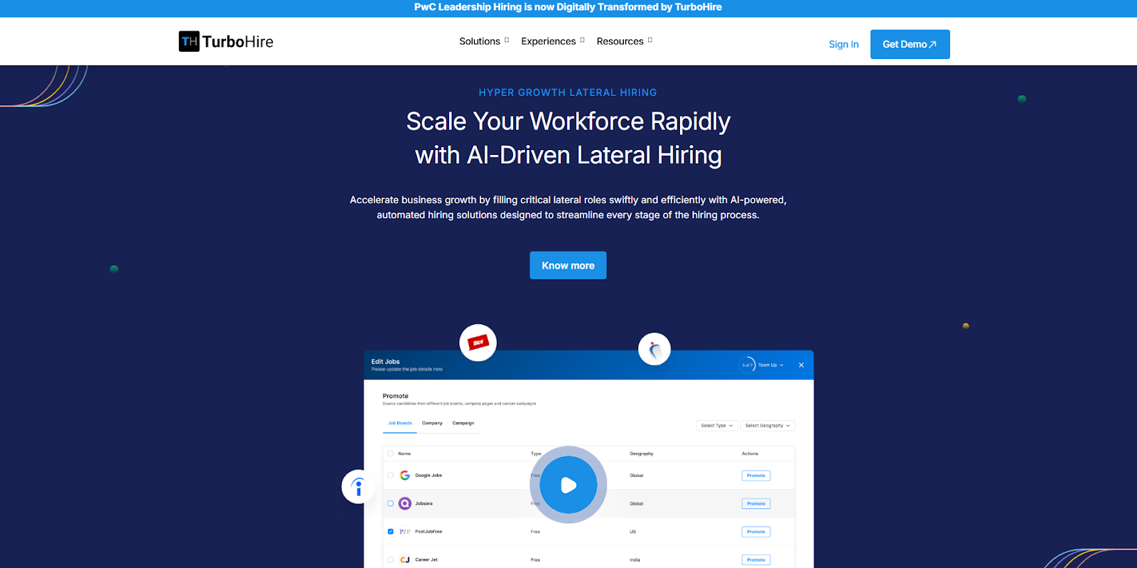Click the Geography column header

641,454
